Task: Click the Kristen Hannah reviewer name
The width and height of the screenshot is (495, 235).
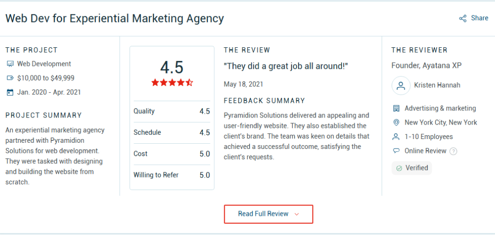Action: [x=437, y=85]
